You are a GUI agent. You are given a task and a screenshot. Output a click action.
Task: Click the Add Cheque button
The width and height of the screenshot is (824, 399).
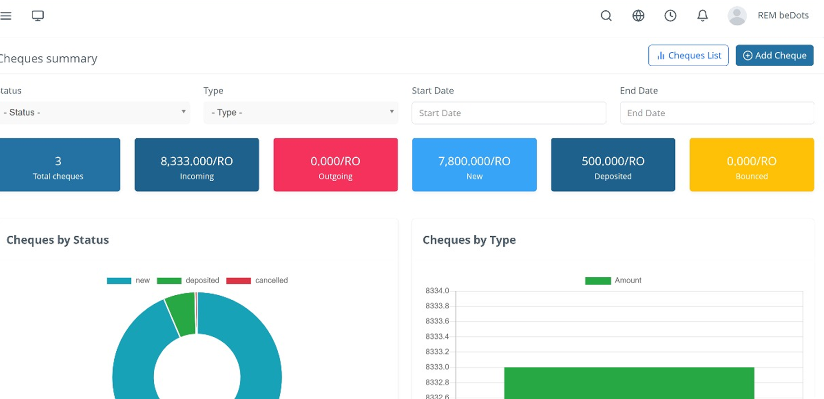[x=774, y=55]
